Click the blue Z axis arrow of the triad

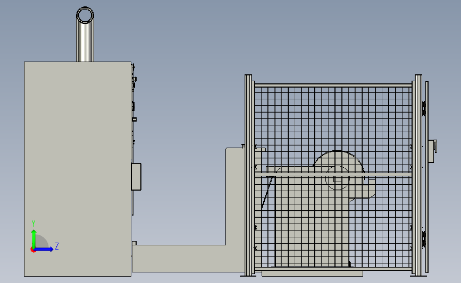[x=44, y=250]
